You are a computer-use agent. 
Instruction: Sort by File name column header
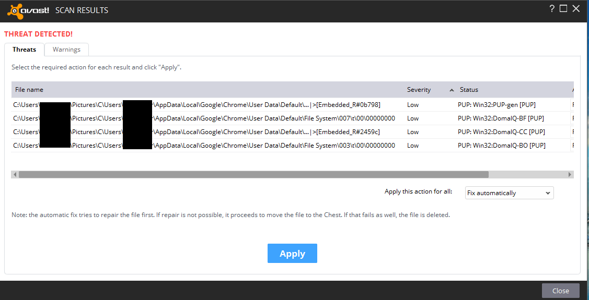tap(29, 90)
